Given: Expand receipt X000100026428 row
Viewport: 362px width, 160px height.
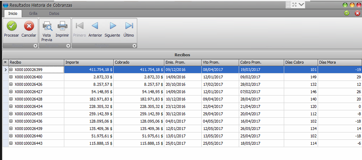Looking at the screenshot, I should pos(11,99).
